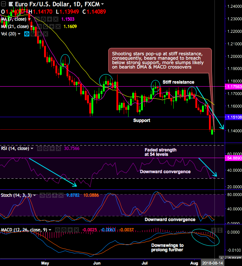Click the Jul label on the time axis
Viewport: 242px width, 266px height.
pyautogui.click(x=145, y=263)
